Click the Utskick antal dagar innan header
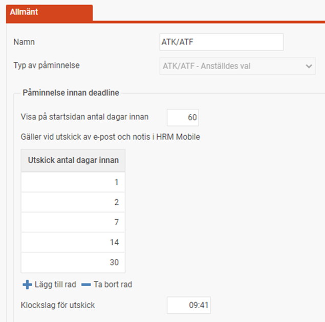Viewport: 325px width, 322px height. click(x=73, y=160)
